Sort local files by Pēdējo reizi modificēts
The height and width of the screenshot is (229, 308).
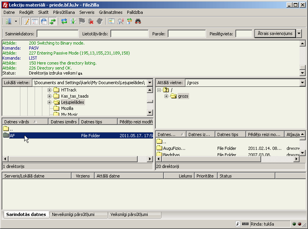coord(135,122)
